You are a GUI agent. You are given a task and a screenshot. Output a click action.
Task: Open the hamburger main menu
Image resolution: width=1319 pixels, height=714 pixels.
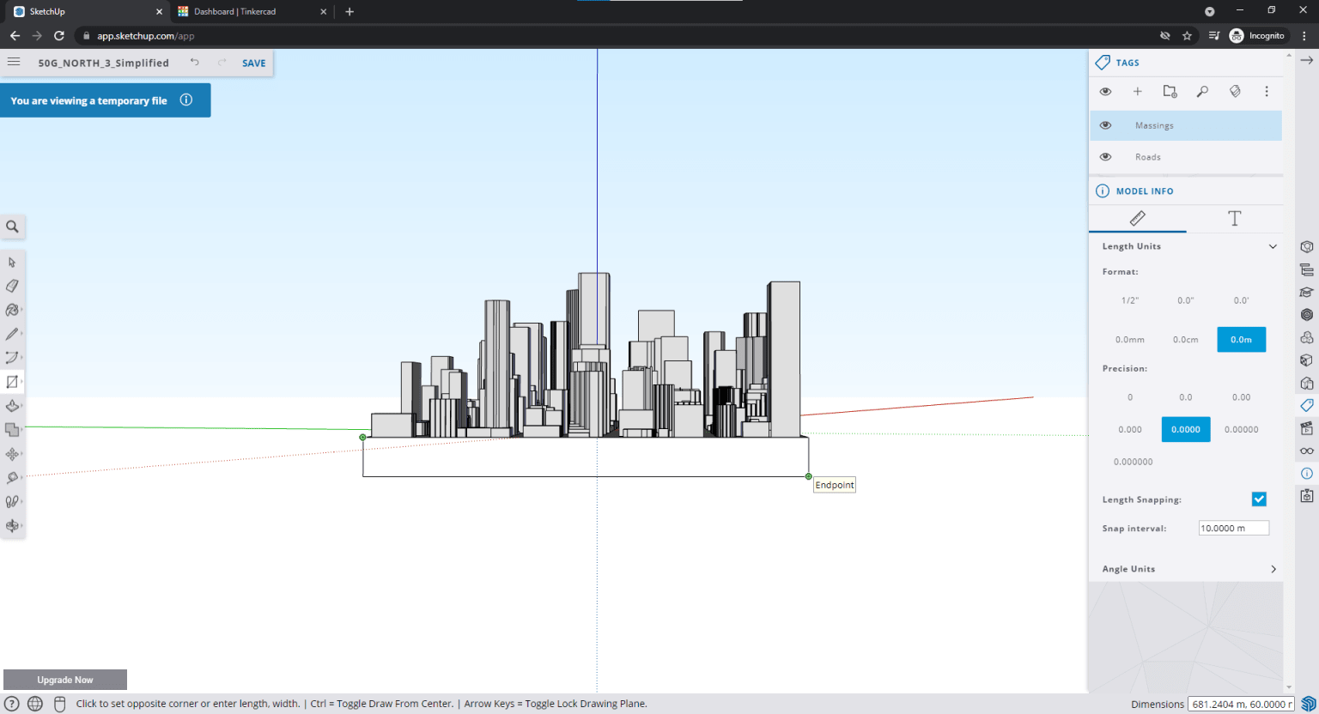pos(14,62)
